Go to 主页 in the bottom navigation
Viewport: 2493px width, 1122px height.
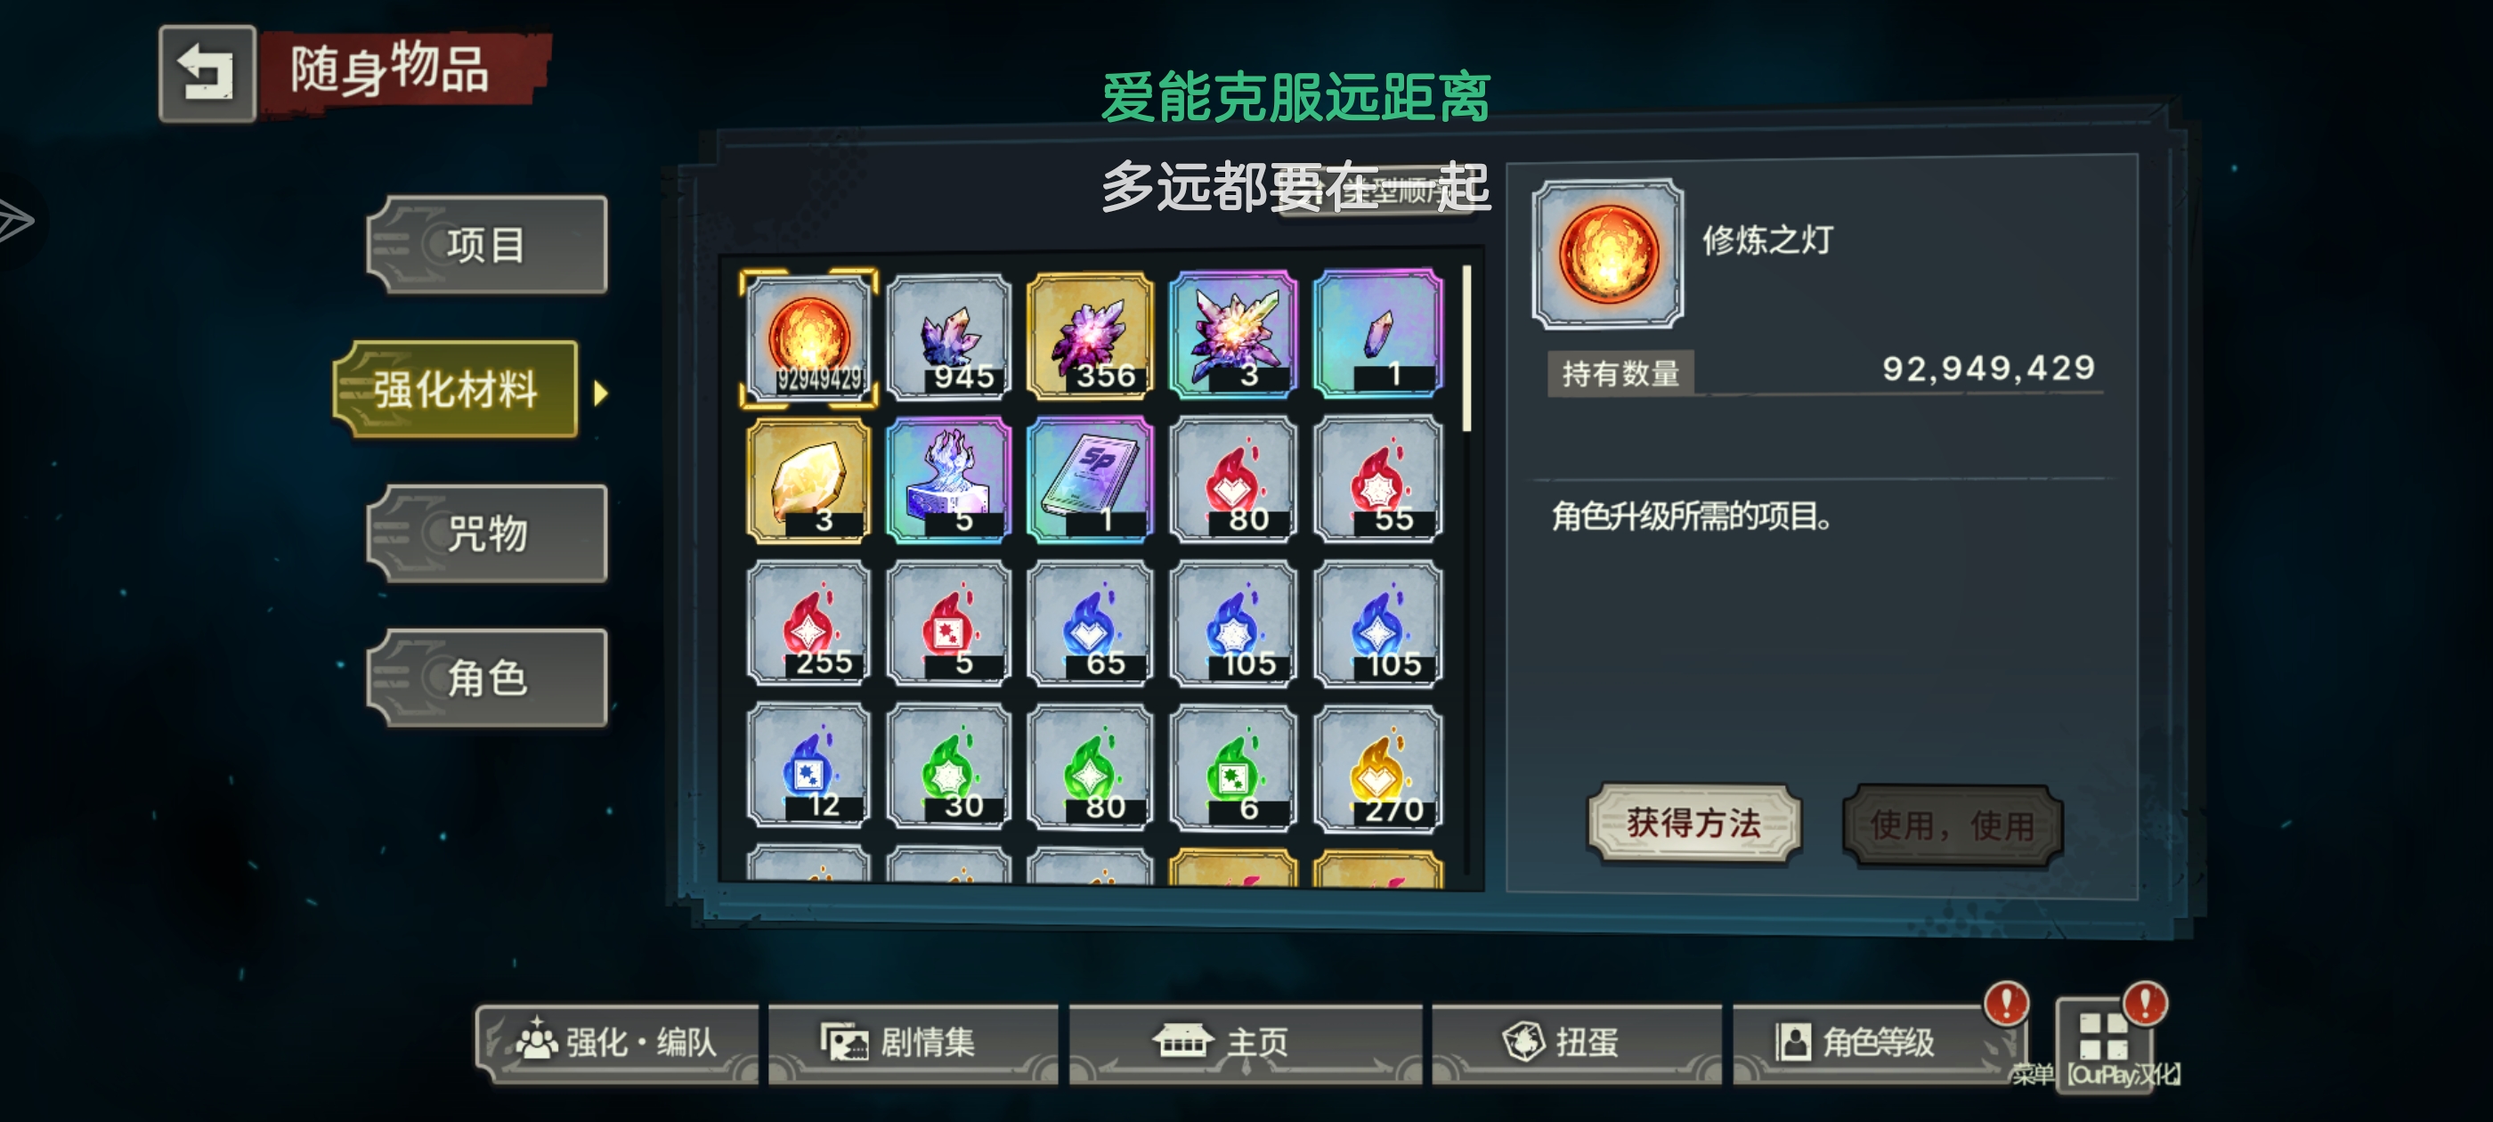[x=1245, y=1043]
